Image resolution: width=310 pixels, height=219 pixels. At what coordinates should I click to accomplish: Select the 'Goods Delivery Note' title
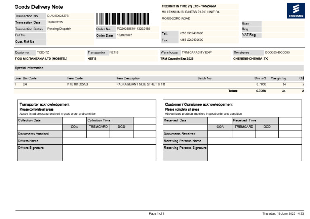click(x=39, y=7)
